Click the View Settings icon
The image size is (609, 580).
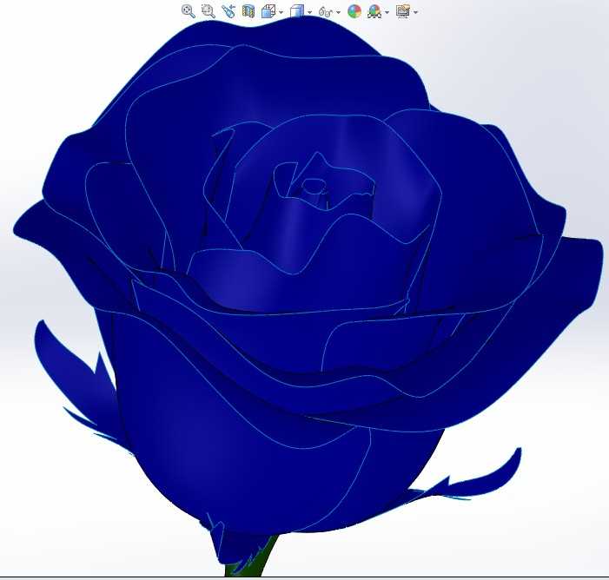[x=403, y=11]
